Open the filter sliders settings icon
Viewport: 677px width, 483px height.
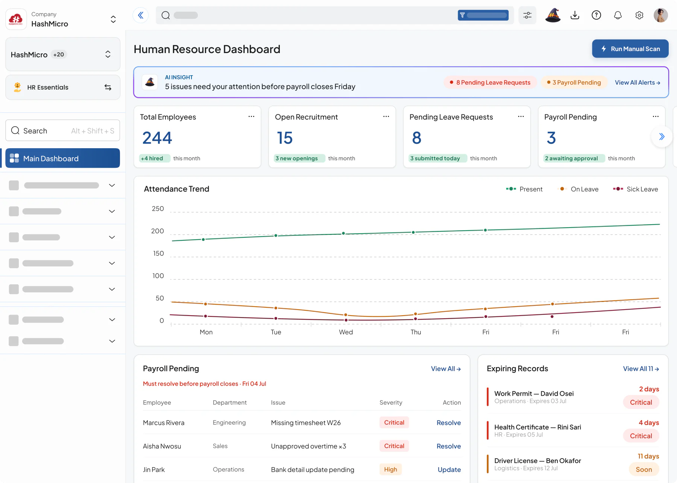click(527, 15)
